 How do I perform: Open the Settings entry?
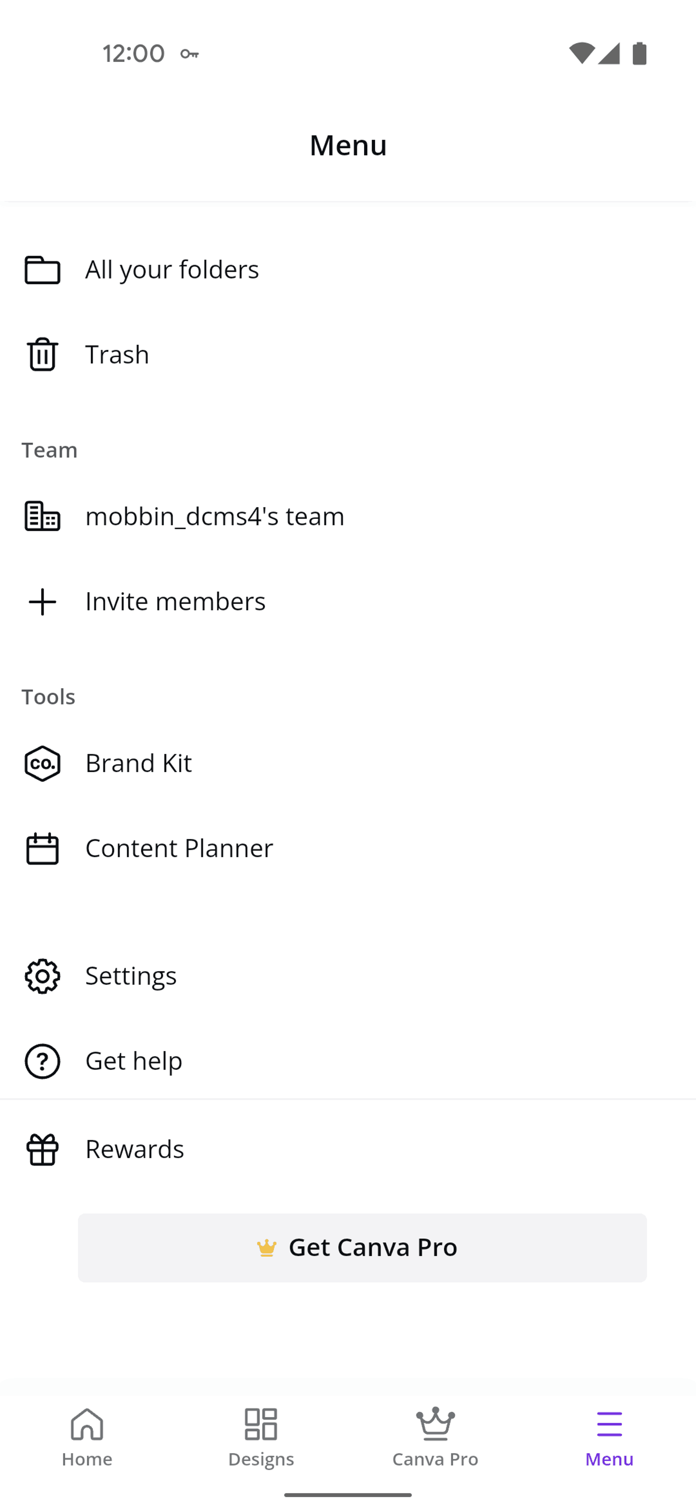(x=348, y=976)
